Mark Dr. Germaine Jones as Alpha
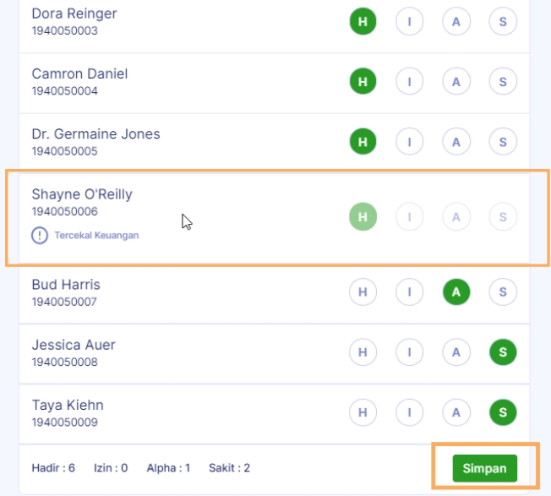Image resolution: width=551 pixels, height=496 pixels. [456, 142]
